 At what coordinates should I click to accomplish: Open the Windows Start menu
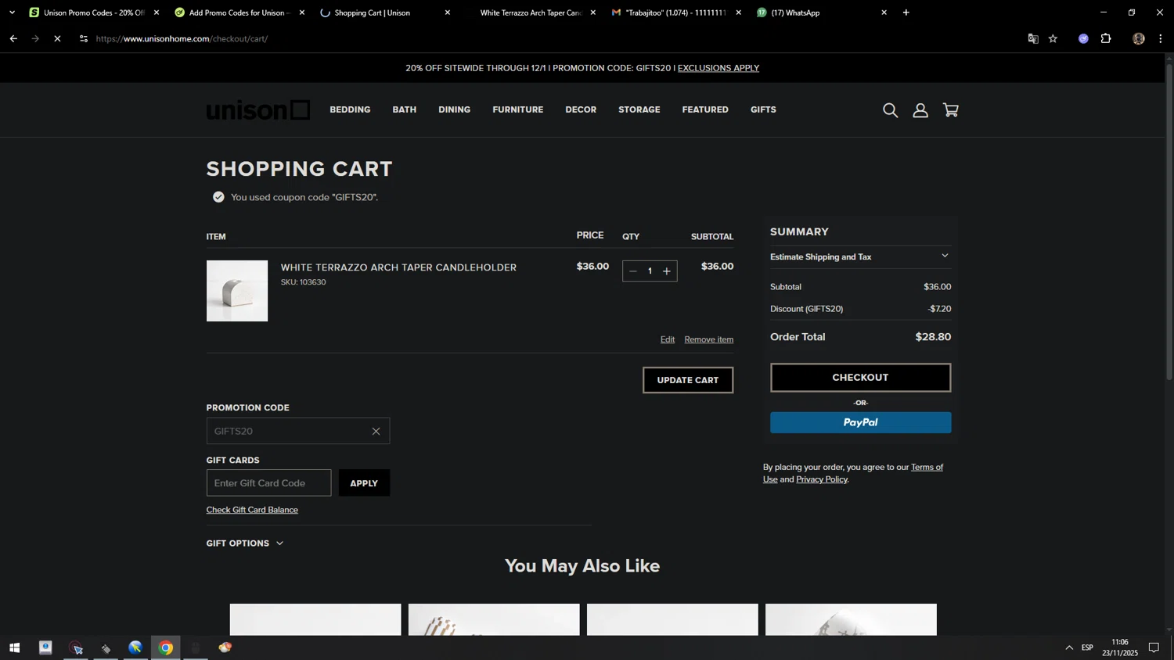click(14, 647)
